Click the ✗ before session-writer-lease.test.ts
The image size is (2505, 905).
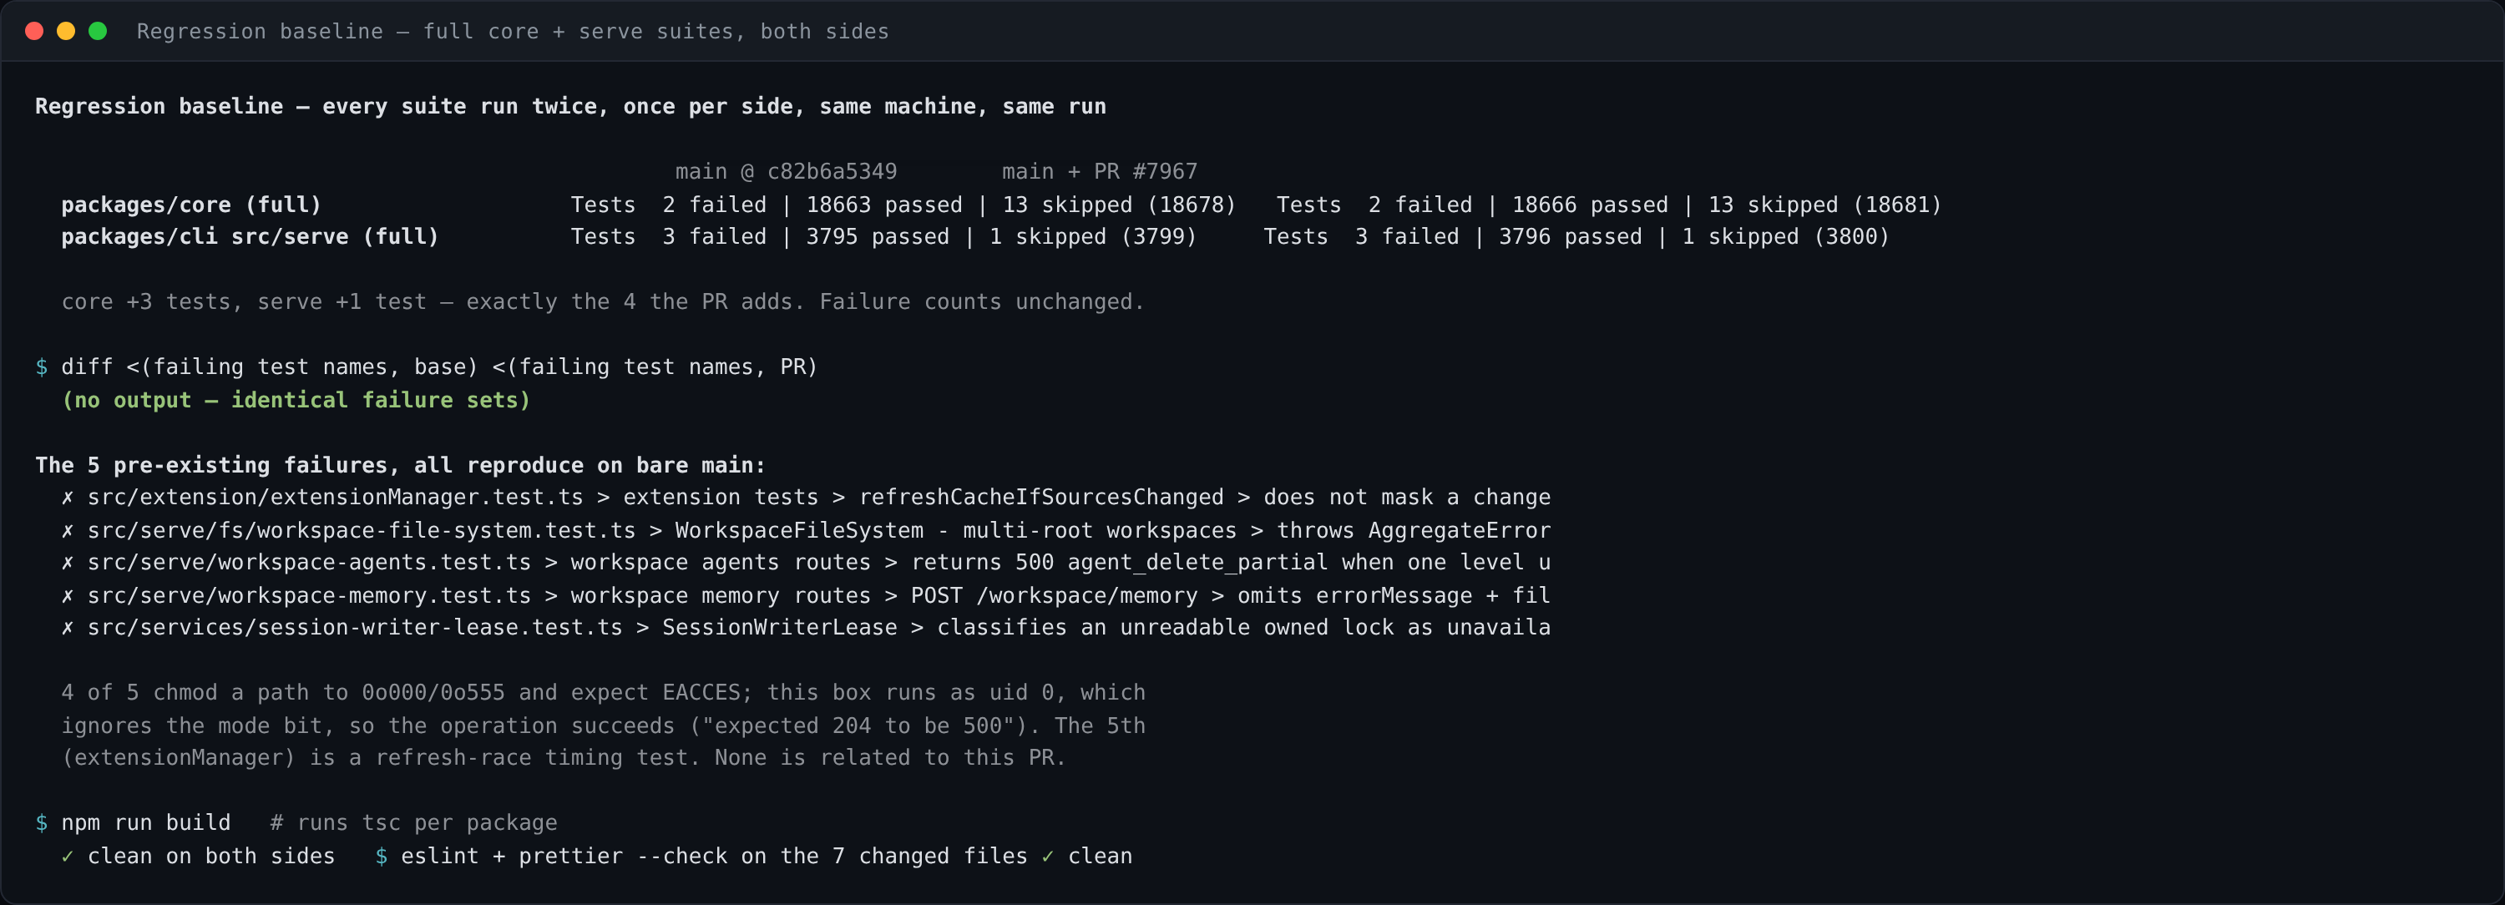click(x=67, y=628)
